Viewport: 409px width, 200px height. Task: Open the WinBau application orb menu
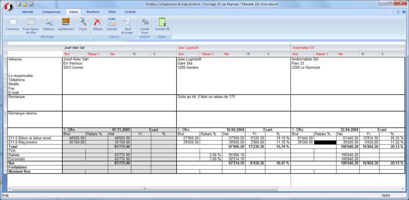tap(9, 7)
